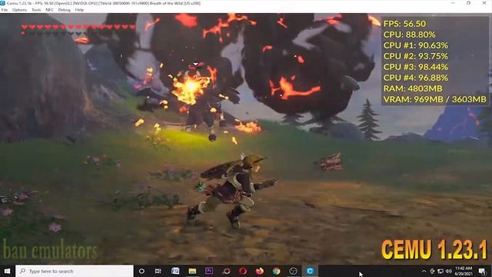
Task: Open the Tools menu
Action: pyautogui.click(x=36, y=10)
